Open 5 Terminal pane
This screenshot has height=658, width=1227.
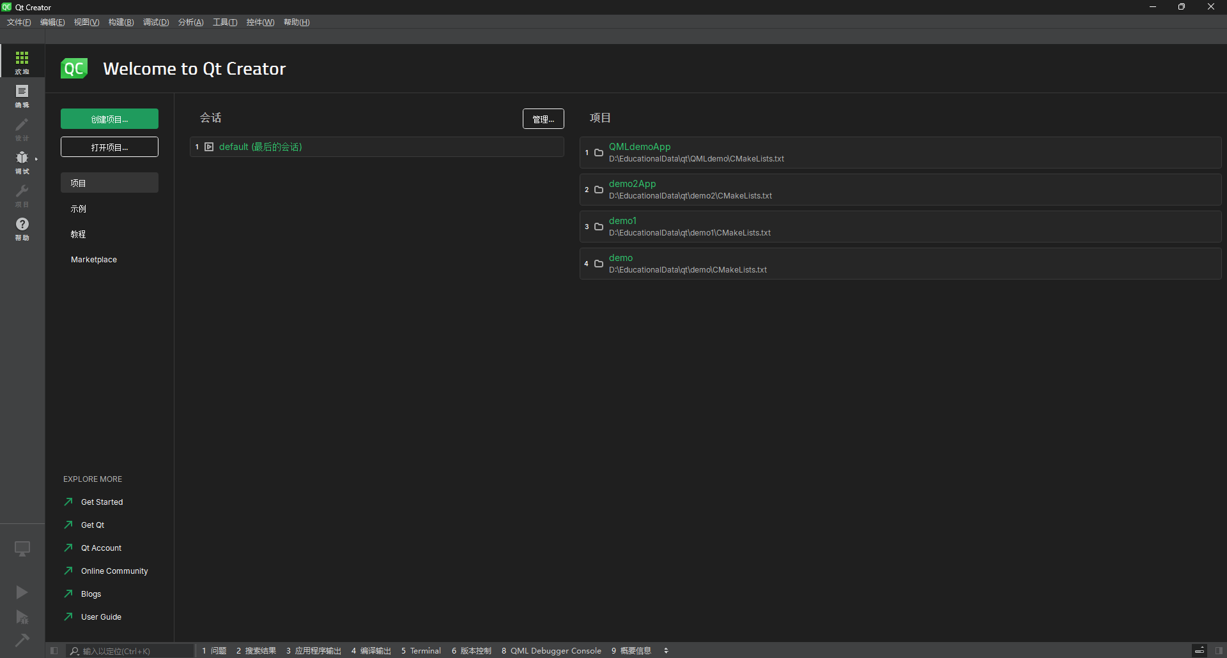(421, 651)
